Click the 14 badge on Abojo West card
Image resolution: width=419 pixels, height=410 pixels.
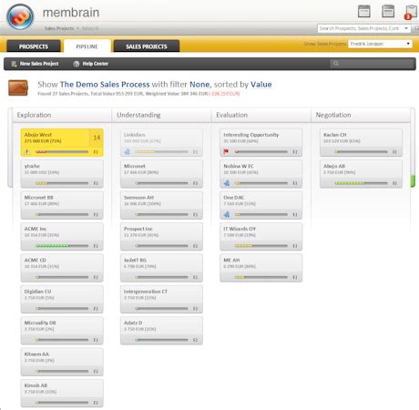pos(97,138)
